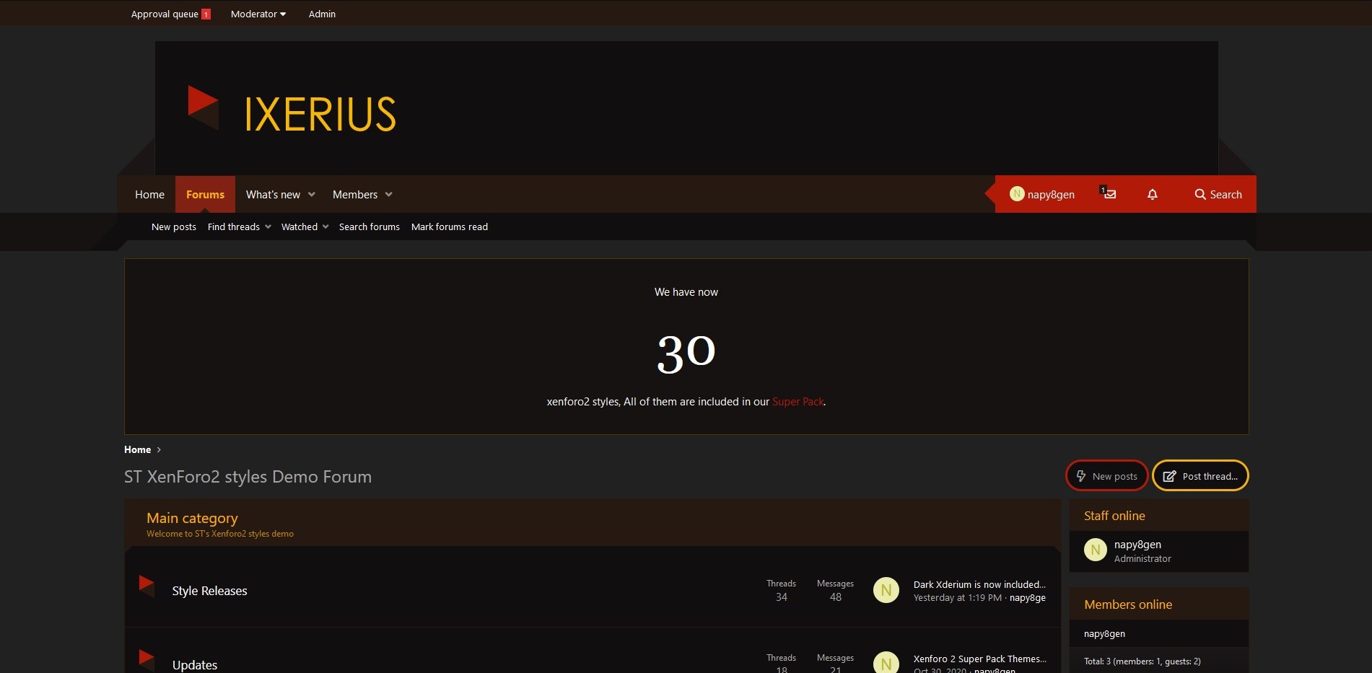The height and width of the screenshot is (673, 1372).
Task: Open the Dark Xderium is now included thread
Action: 979,584
